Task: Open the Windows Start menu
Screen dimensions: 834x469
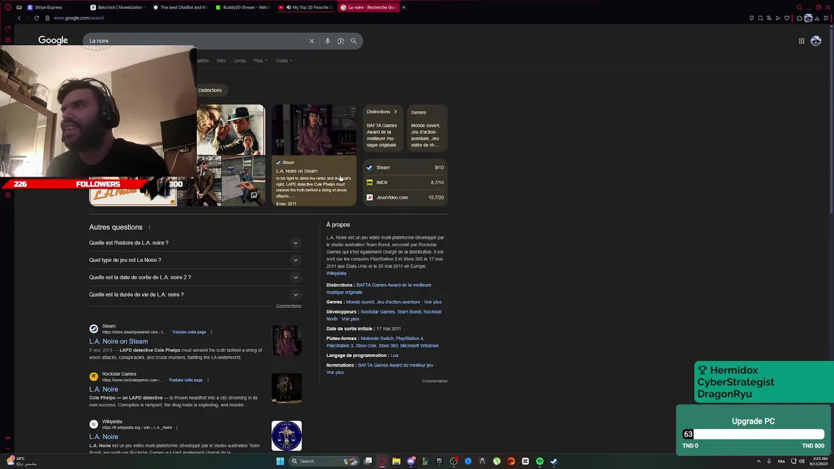Action: pyautogui.click(x=280, y=461)
